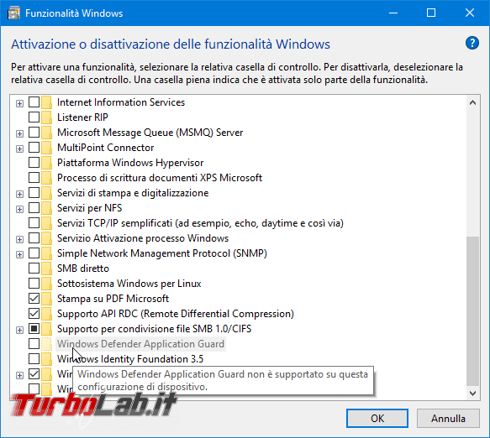The height and width of the screenshot is (438, 490).
Task: Check Processo di scrittura documenti XPS checkbox
Action: (34, 177)
